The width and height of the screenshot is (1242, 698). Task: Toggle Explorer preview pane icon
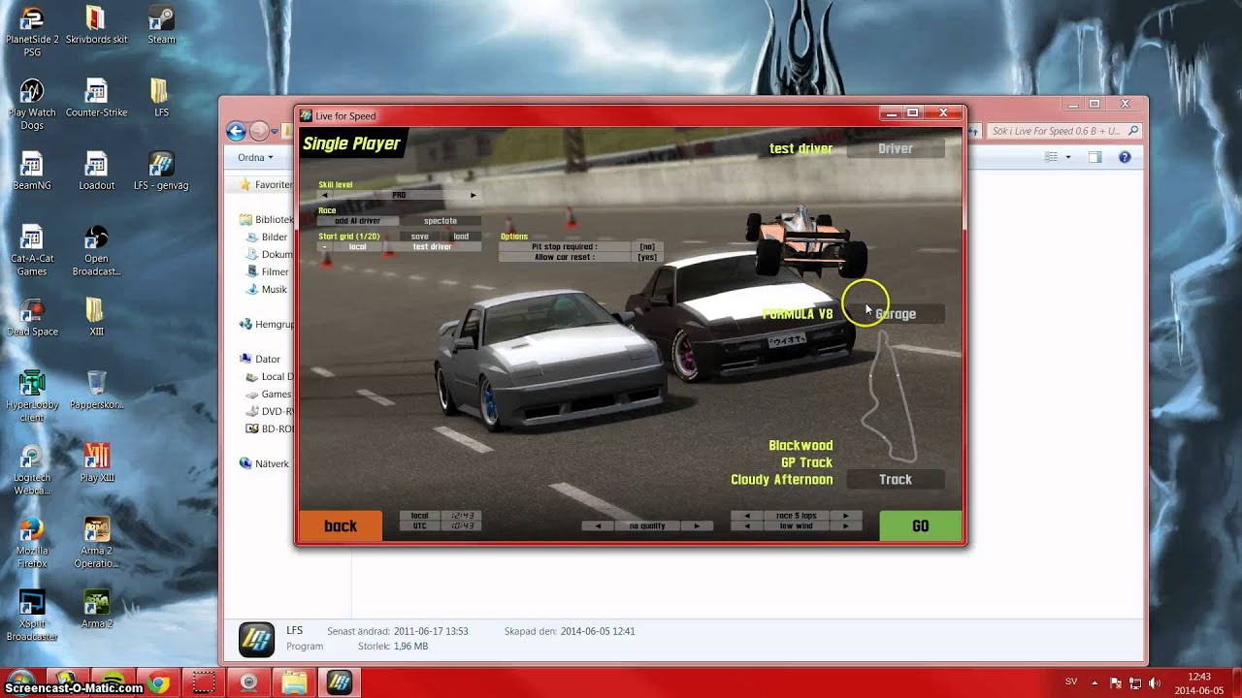coord(1095,157)
